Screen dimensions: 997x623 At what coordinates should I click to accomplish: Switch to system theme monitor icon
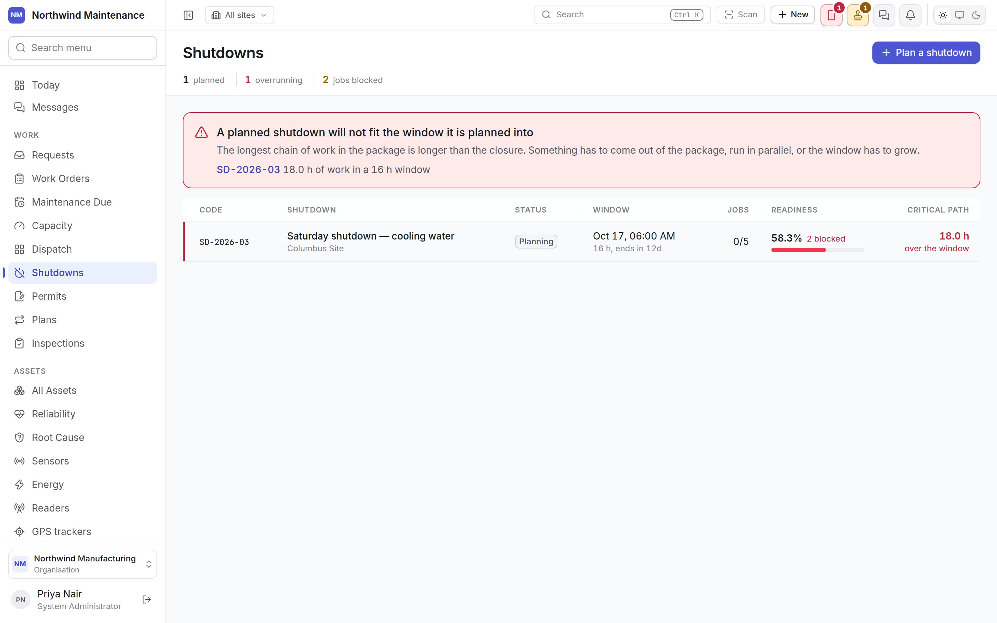click(x=960, y=16)
